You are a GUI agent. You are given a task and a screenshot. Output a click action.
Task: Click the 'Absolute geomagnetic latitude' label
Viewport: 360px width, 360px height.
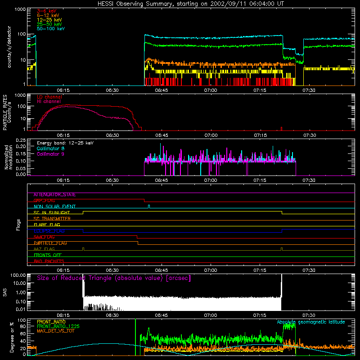(311, 322)
